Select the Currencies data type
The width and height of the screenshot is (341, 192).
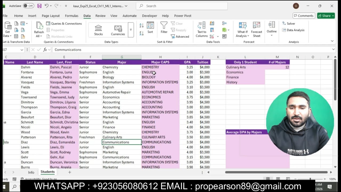point(118,30)
